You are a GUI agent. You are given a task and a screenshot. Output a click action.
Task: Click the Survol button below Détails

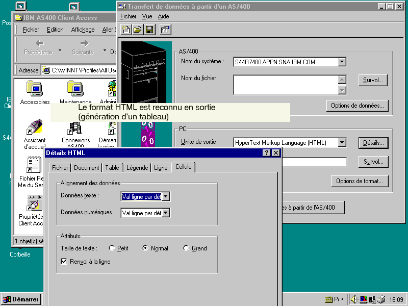coord(373,162)
